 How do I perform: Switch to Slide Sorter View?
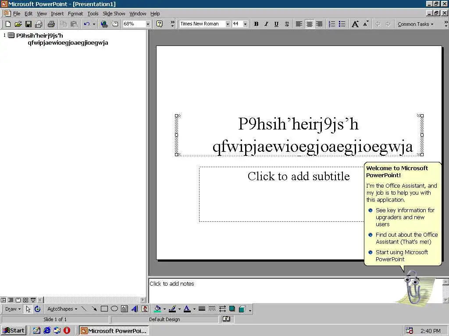[x=25, y=300]
